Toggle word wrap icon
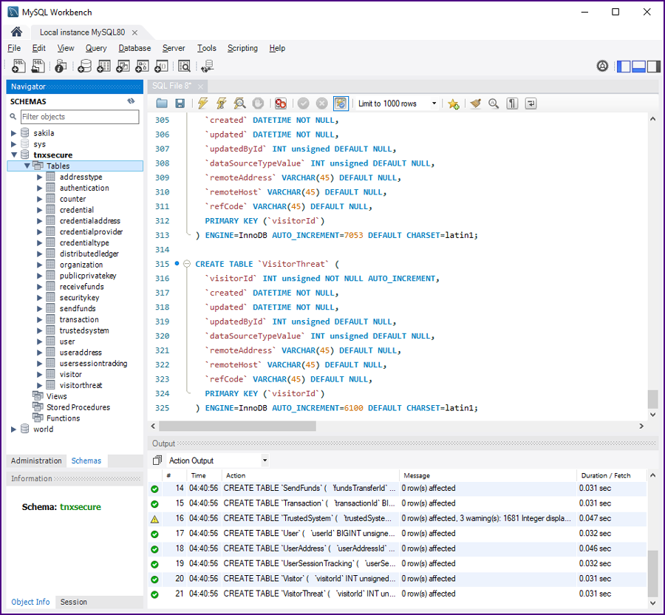 coord(531,103)
